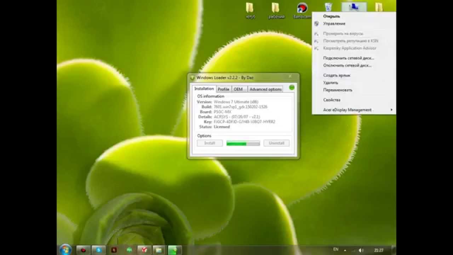The width and height of the screenshot is (453, 255).
Task: Open the Windows Start orb
Action: pyautogui.click(x=66, y=250)
